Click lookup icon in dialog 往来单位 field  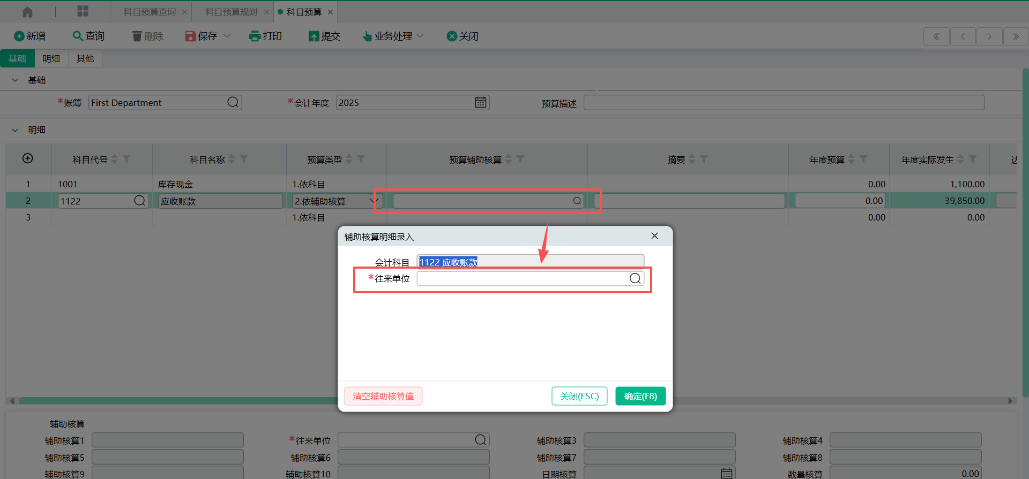(635, 278)
